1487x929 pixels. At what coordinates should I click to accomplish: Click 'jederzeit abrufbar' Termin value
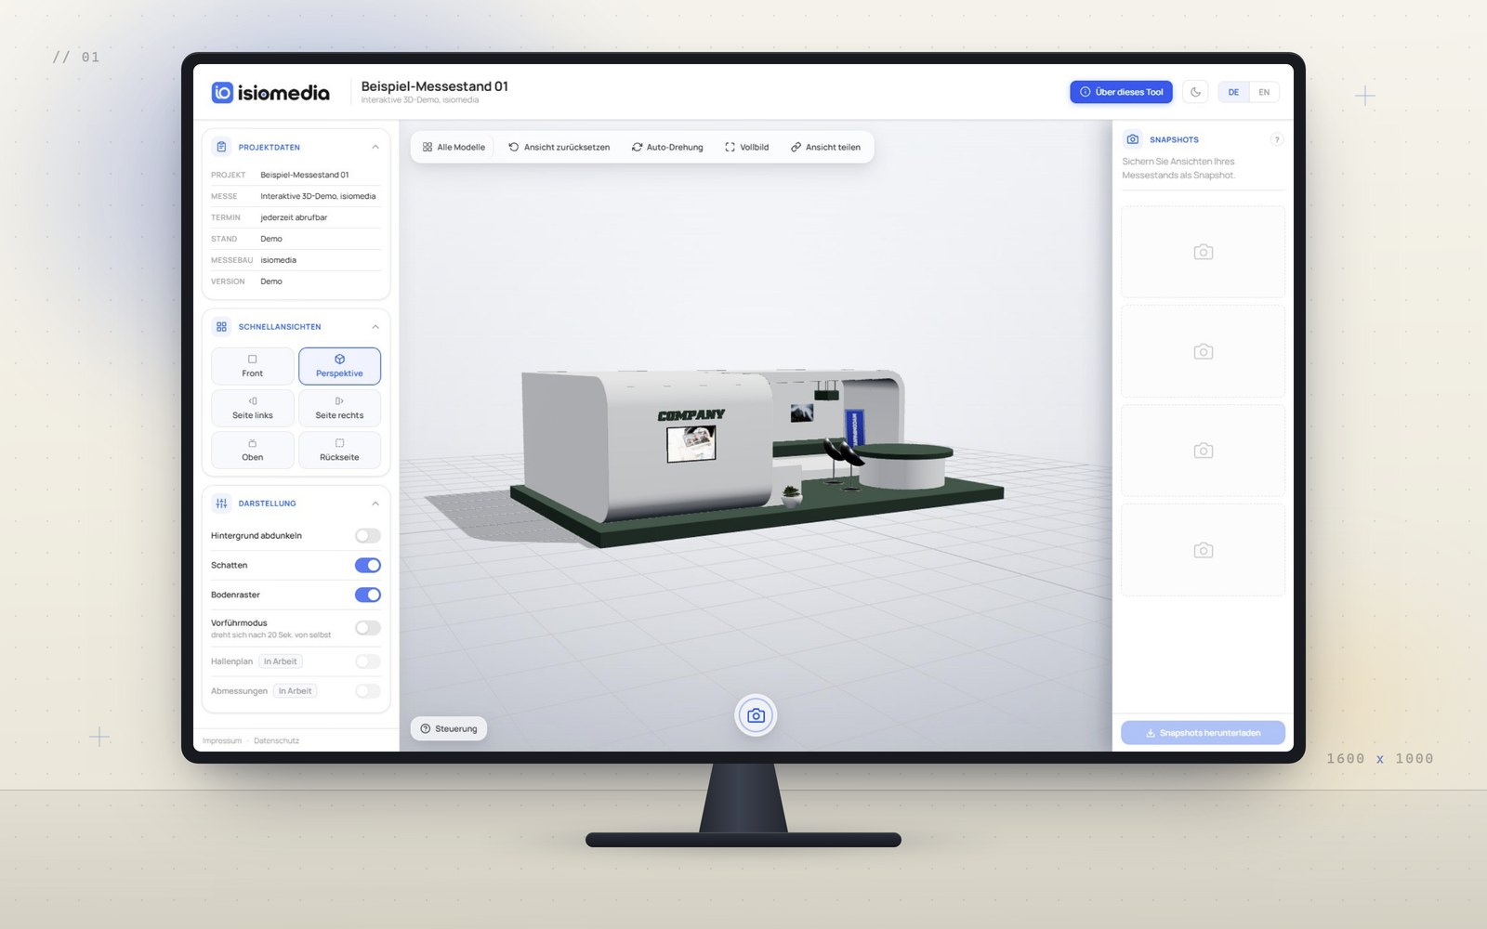(x=294, y=217)
